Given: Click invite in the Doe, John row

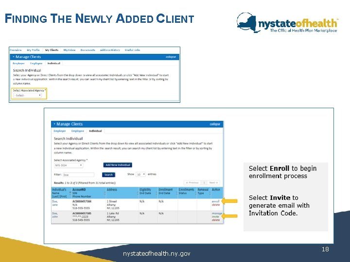Looking at the screenshot, I should 215,217.
